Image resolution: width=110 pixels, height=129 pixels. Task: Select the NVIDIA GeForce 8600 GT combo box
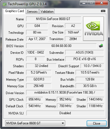(x=35, y=123)
